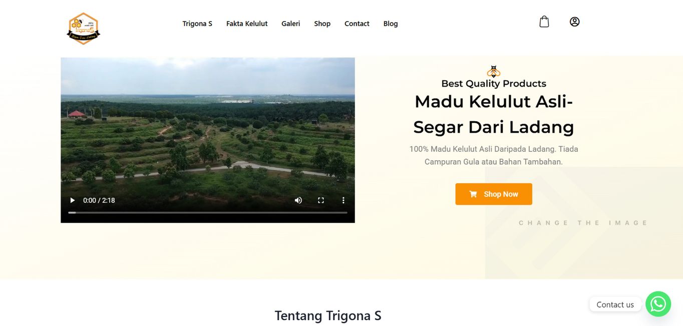Navigate to Shop in the navbar
This screenshot has width=683, height=326.
pos(322,24)
